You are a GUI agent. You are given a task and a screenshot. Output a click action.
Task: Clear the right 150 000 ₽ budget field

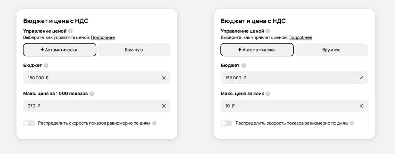361,78
